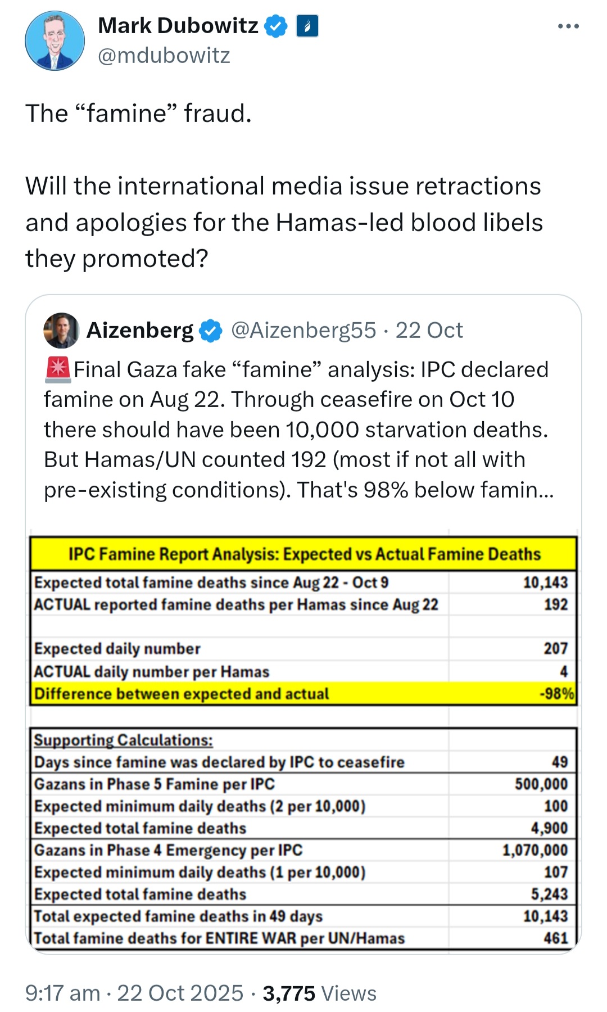
Task: Open Aizenberg's profile picture in quoted tweet
Action: point(61,330)
